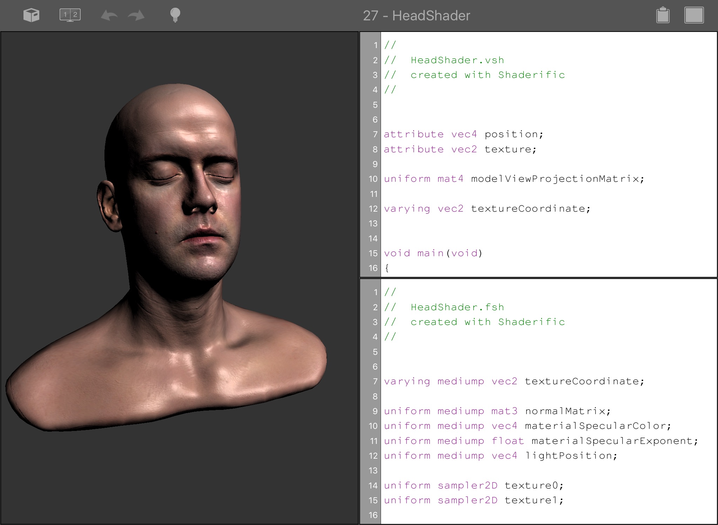Click the '27 - HeadShader' title
The height and width of the screenshot is (525, 718).
[416, 16]
